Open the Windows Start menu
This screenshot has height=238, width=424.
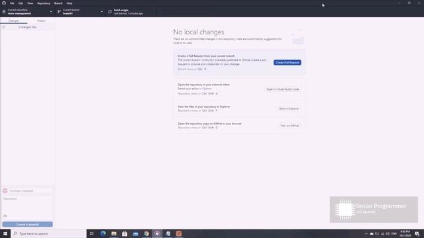tap(5, 233)
